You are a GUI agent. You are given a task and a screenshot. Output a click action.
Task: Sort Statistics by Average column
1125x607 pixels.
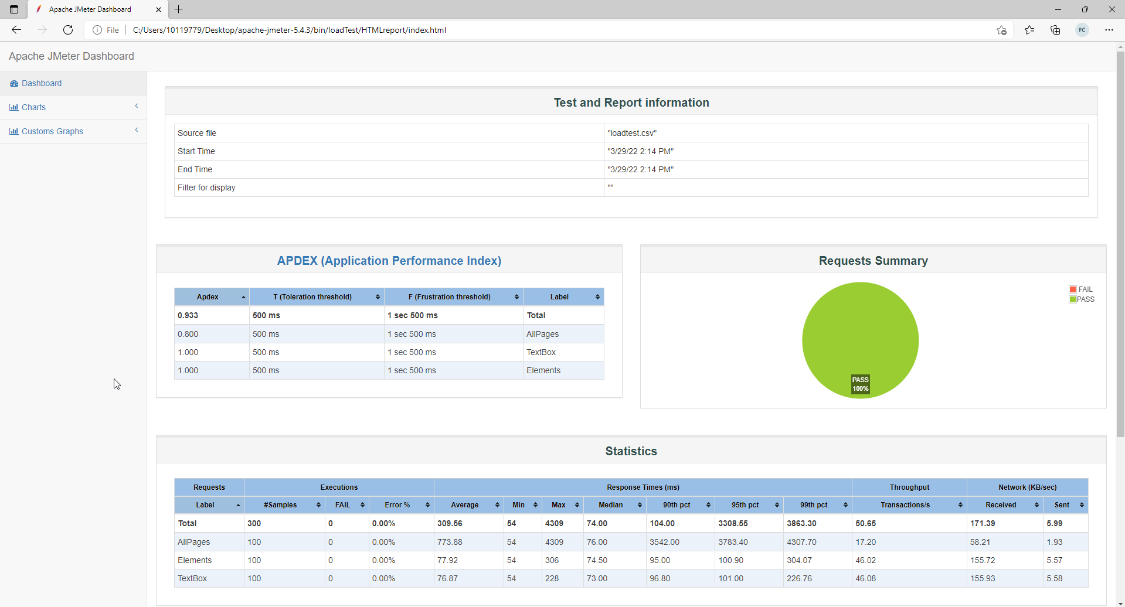pos(468,505)
